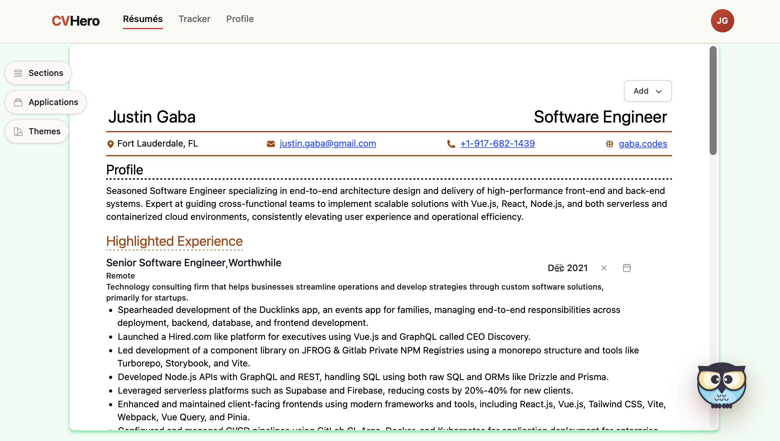Click the location pin icon
This screenshot has width=780, height=441.
click(x=110, y=144)
